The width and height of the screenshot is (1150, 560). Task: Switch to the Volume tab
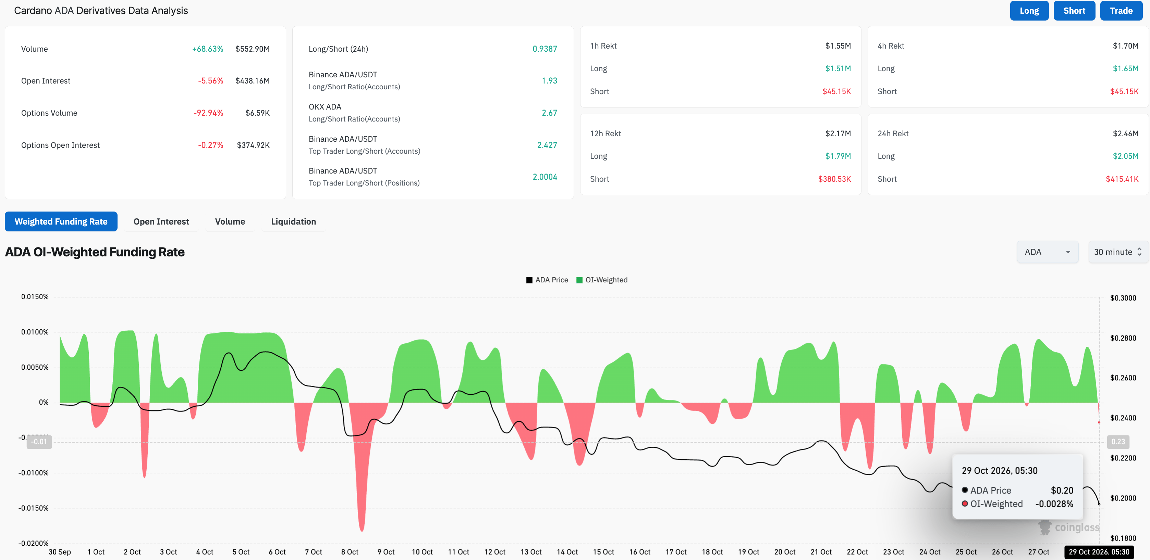click(x=230, y=221)
